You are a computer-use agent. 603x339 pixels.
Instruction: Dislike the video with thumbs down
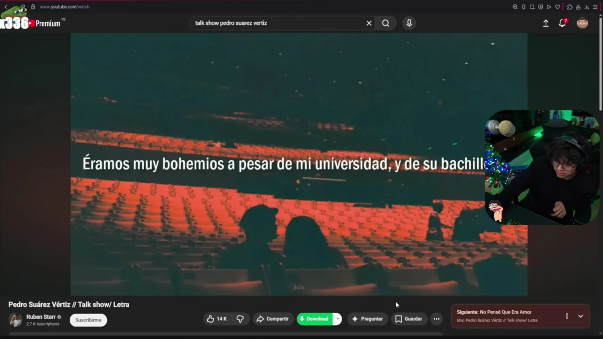(x=240, y=319)
